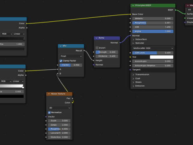The height and width of the screenshot is (145, 193).
Task: Click the Result output socket on Mix node
Action: click(84, 51)
